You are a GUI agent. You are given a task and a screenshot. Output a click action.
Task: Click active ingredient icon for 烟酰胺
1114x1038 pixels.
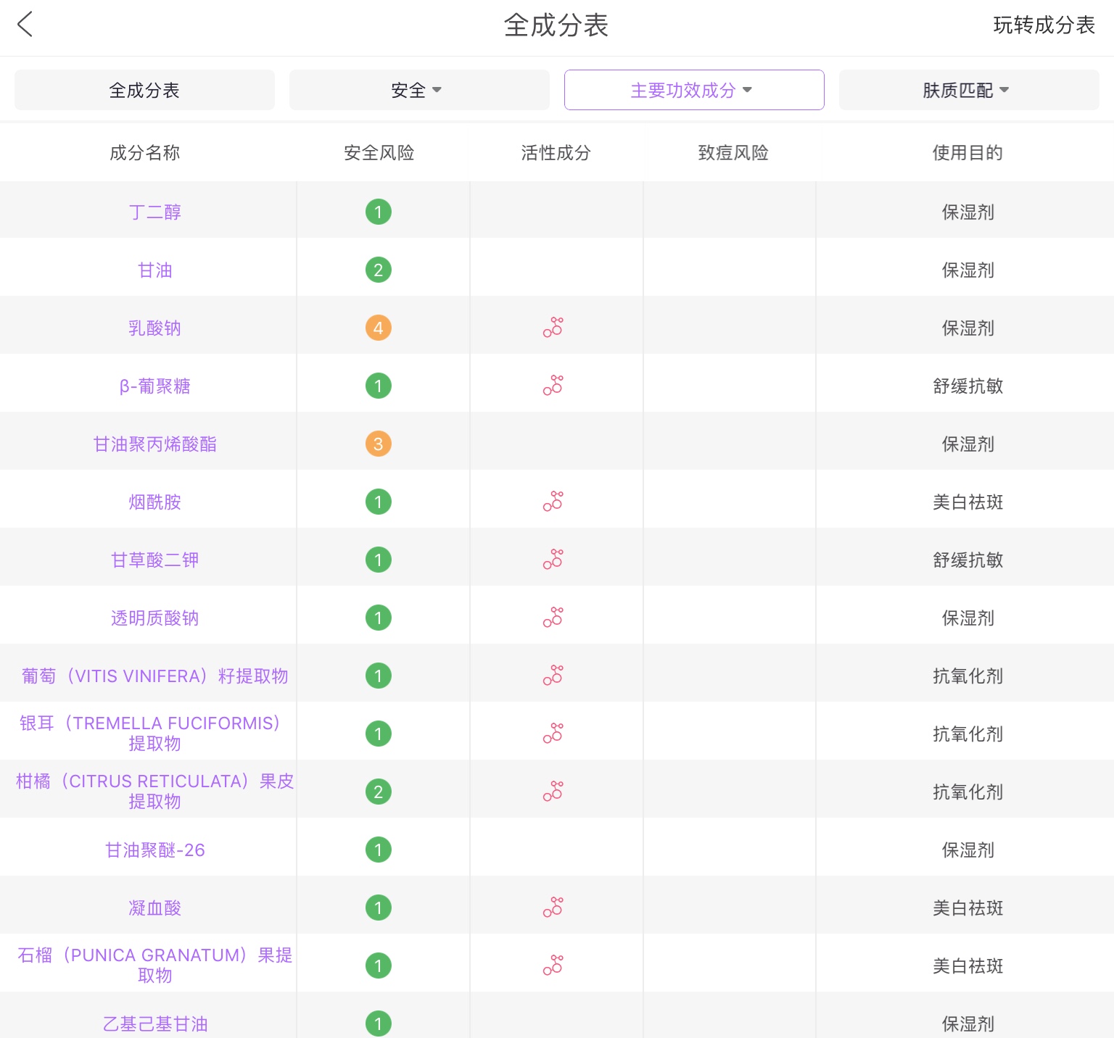tap(553, 502)
